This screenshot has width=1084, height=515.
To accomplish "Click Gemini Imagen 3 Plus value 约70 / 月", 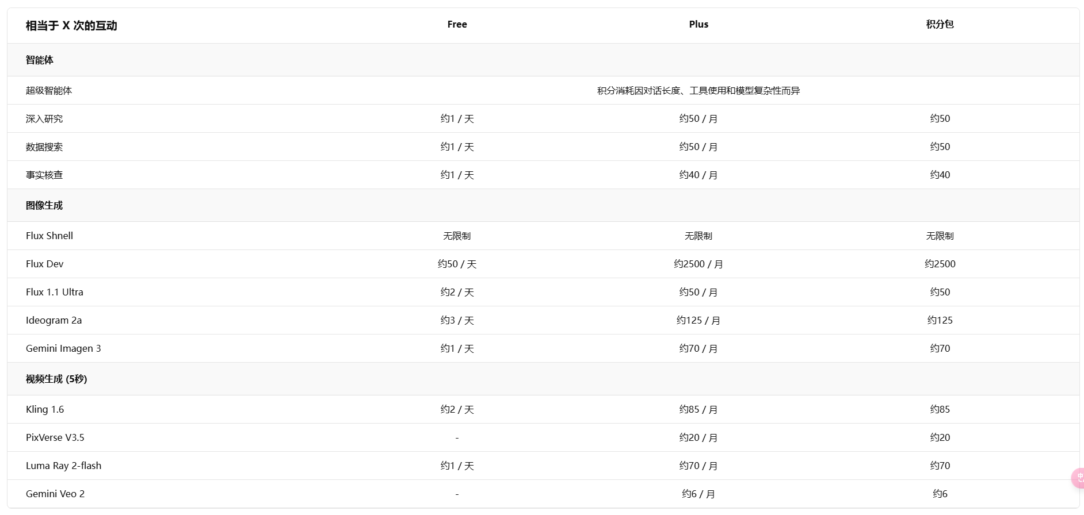I will point(699,348).
